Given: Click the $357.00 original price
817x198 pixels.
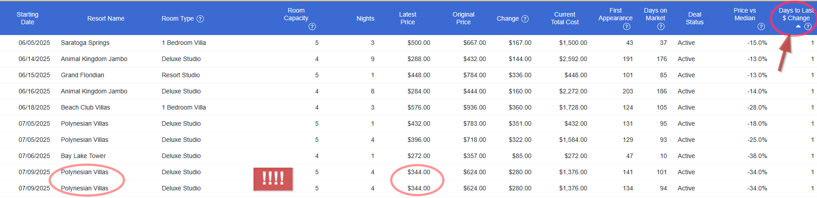Looking at the screenshot, I should coord(475,156).
